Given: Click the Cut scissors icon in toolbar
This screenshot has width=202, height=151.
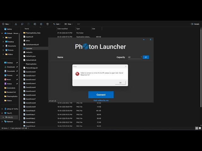Looking at the screenshot, I should [16, 24].
